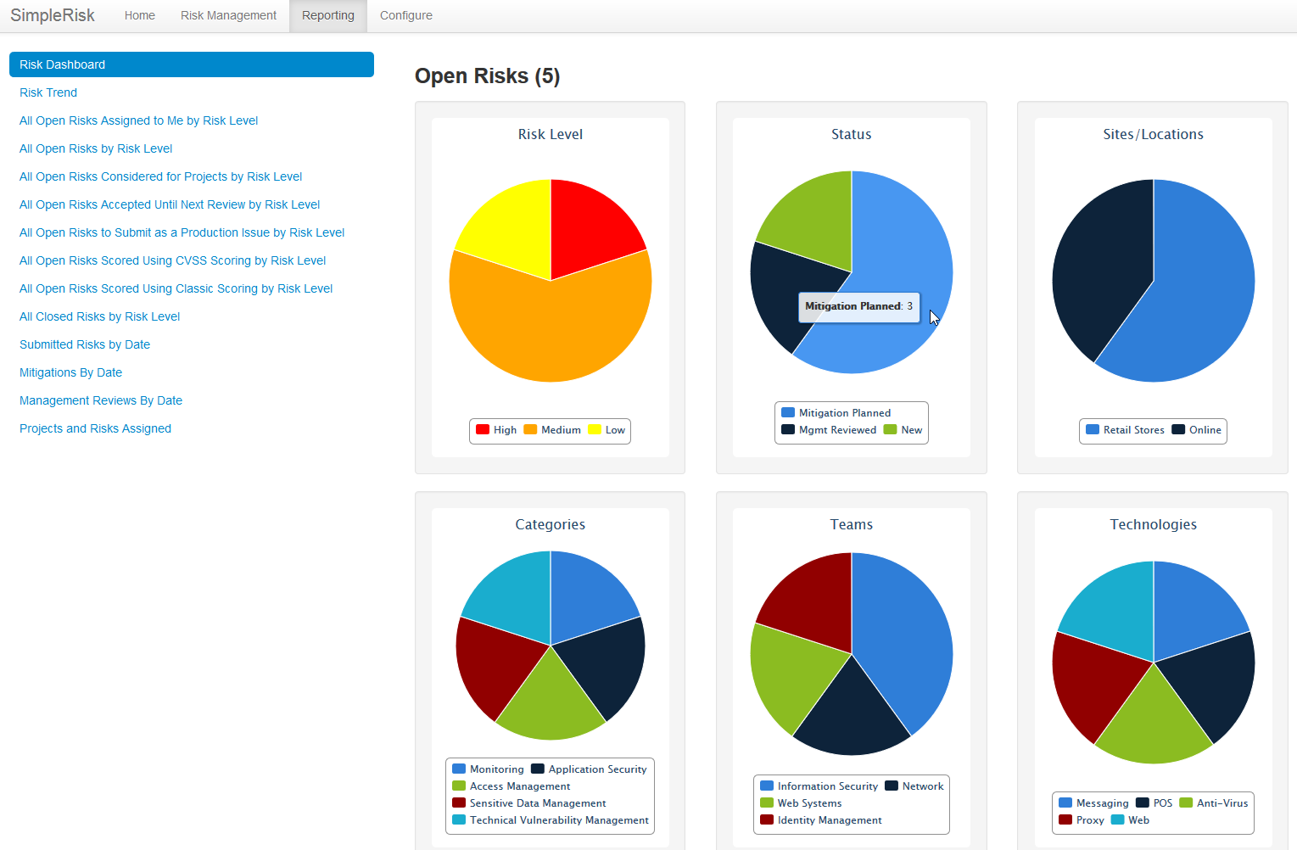Open the Configure menu
This screenshot has height=850, width=1297.
[406, 15]
